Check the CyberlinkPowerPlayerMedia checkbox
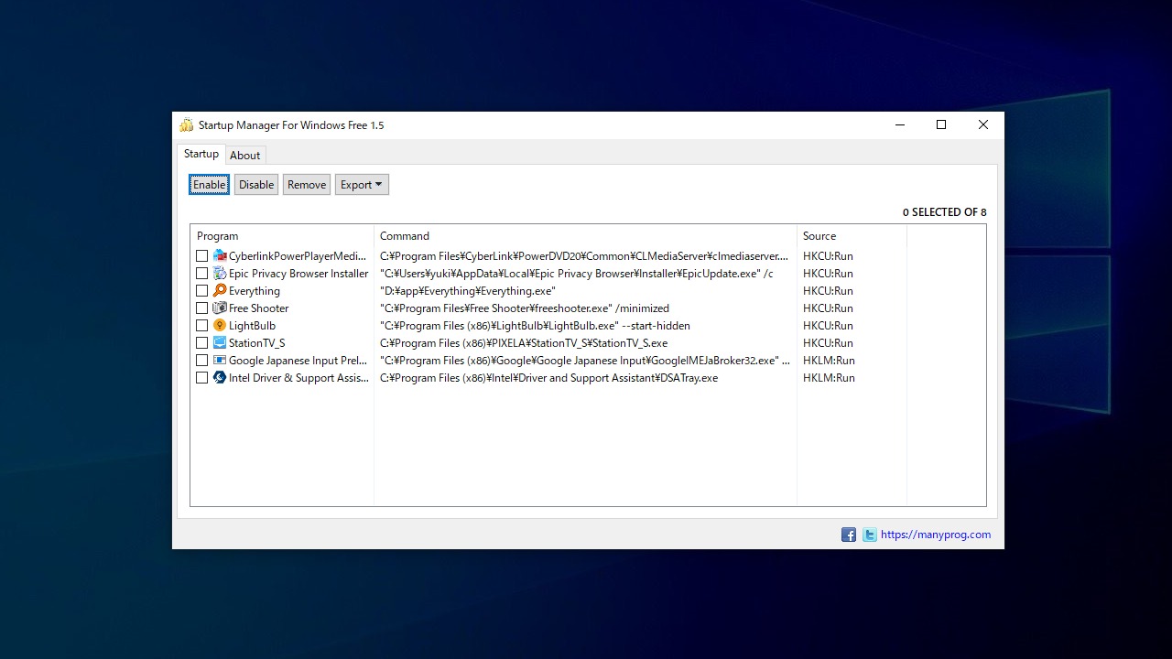 [x=202, y=256]
